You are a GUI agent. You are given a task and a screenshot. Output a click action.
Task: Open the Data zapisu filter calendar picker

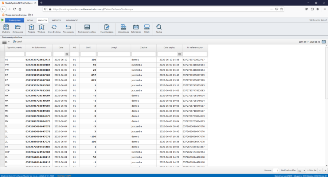point(179,54)
